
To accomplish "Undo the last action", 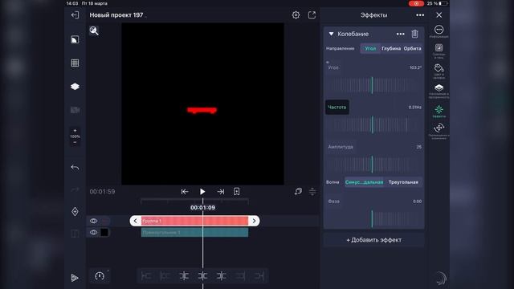I will 75,168.
